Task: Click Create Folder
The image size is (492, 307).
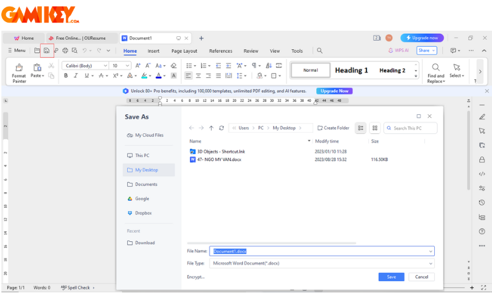Action: point(333,128)
